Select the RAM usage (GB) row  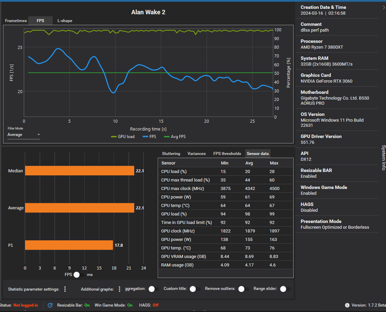(226, 265)
